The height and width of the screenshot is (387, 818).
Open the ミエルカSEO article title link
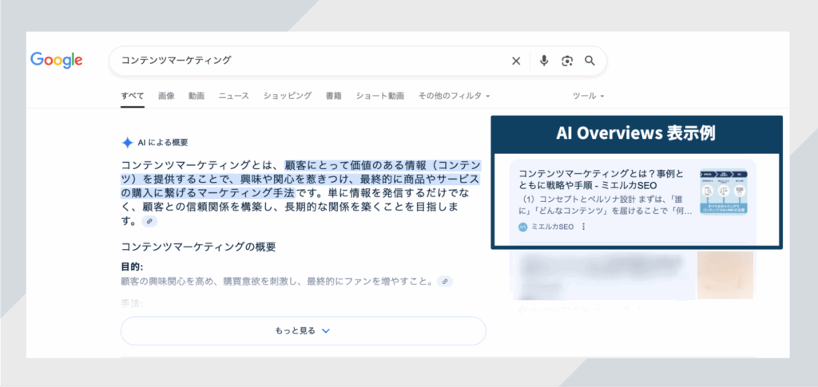[602, 180]
